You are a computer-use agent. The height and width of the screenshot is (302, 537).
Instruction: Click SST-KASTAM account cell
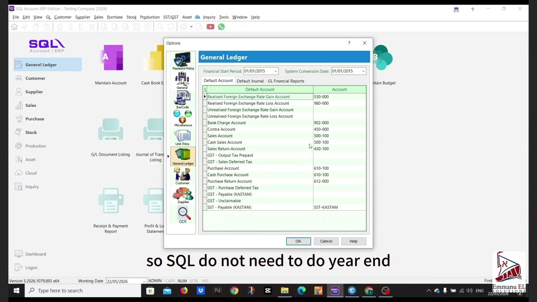(339, 207)
